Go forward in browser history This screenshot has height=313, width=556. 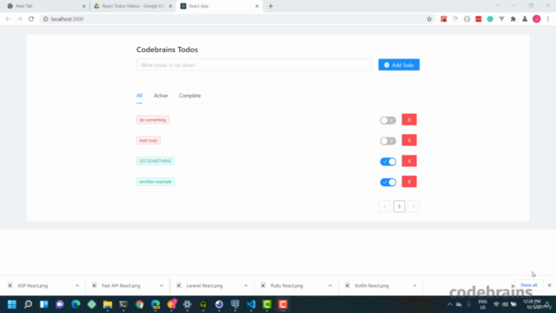click(x=19, y=19)
